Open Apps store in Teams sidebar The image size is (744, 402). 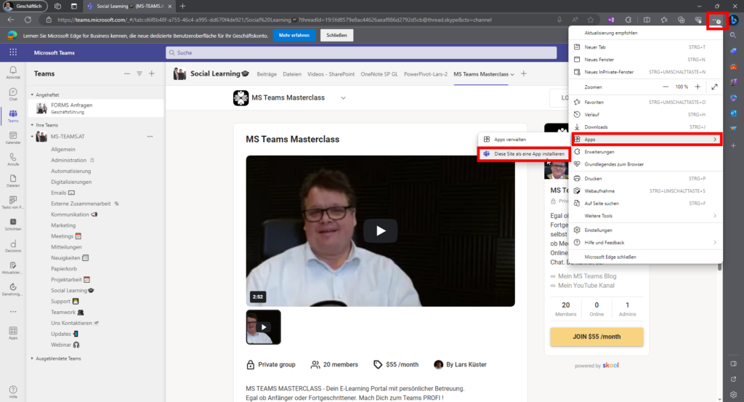13,333
